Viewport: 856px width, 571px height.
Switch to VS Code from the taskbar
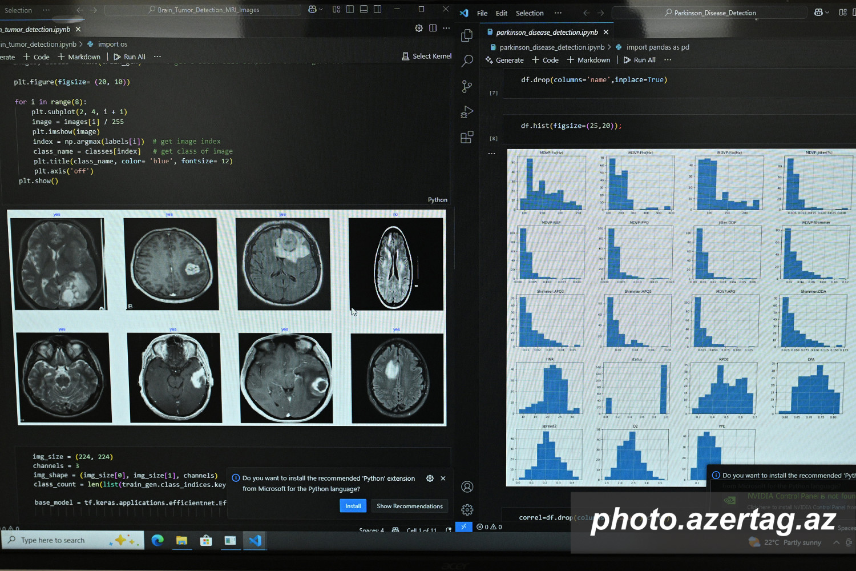click(255, 540)
